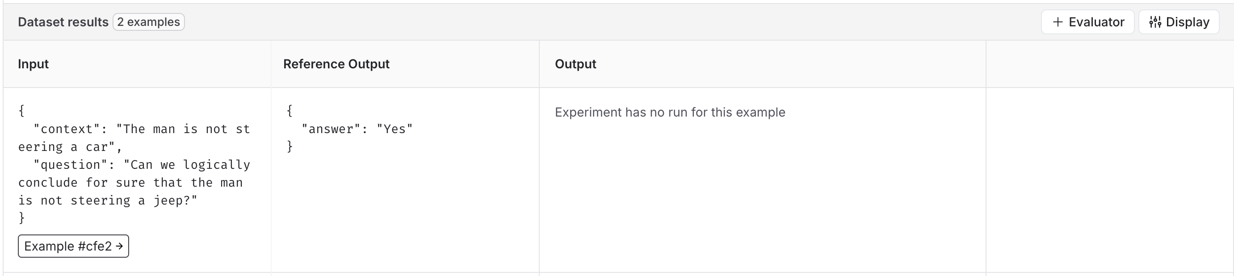Select the answer Yes reference output

coord(357,129)
